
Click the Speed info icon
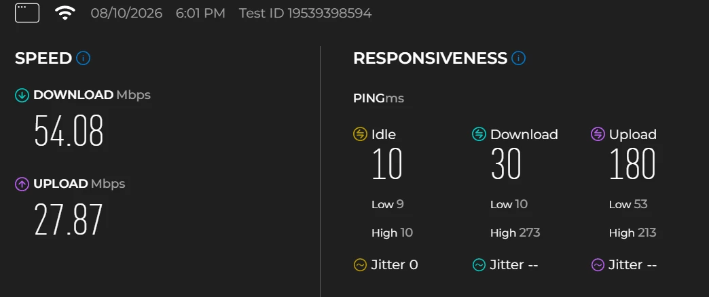84,58
